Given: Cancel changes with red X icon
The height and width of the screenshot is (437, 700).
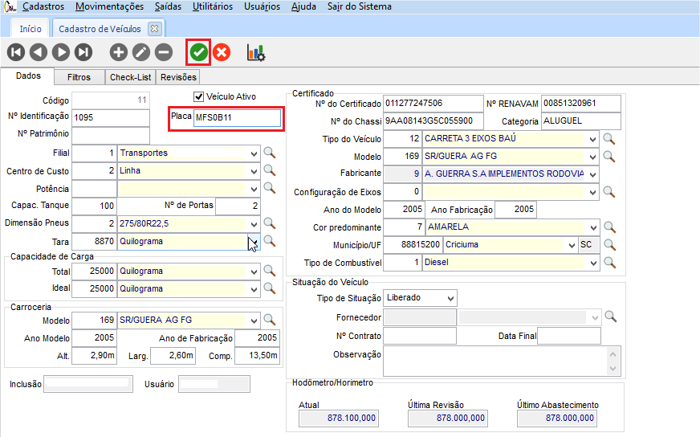Looking at the screenshot, I should point(222,53).
